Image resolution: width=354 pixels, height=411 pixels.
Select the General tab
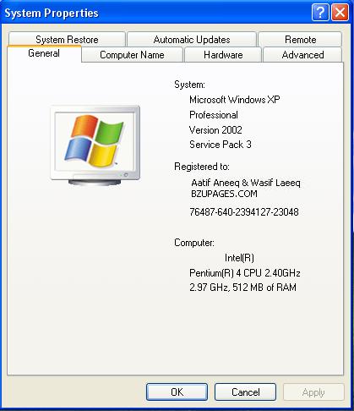pyautogui.click(x=44, y=53)
